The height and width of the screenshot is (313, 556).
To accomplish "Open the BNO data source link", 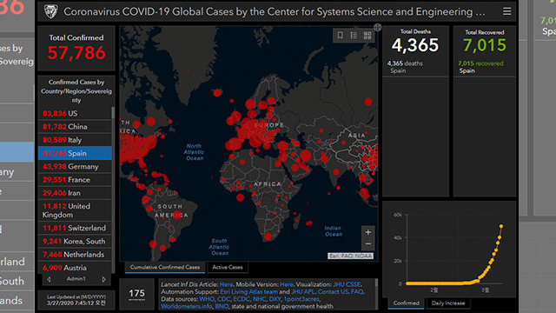I will tap(222, 306).
